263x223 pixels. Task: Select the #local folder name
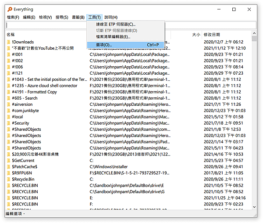18,117
